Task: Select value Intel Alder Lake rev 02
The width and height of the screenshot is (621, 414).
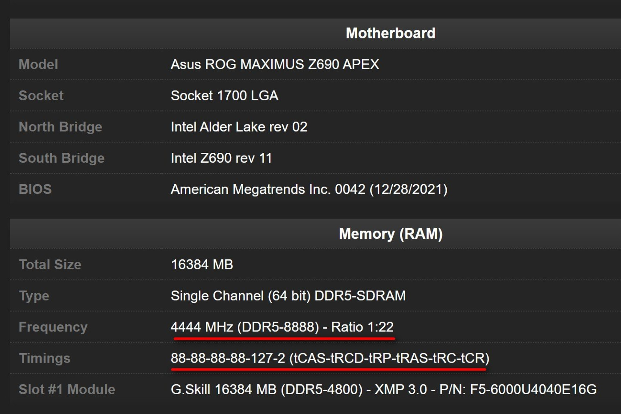Action: click(x=239, y=127)
